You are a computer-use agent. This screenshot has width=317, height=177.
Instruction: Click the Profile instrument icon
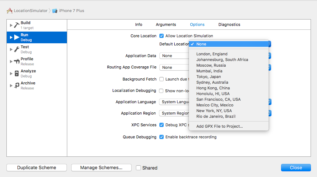coord(17,61)
